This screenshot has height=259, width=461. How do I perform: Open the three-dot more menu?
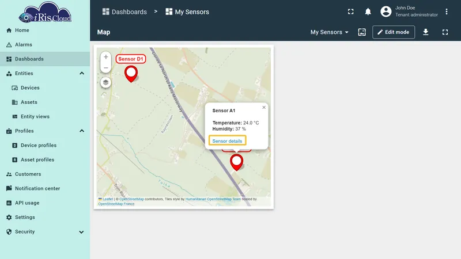(446, 12)
